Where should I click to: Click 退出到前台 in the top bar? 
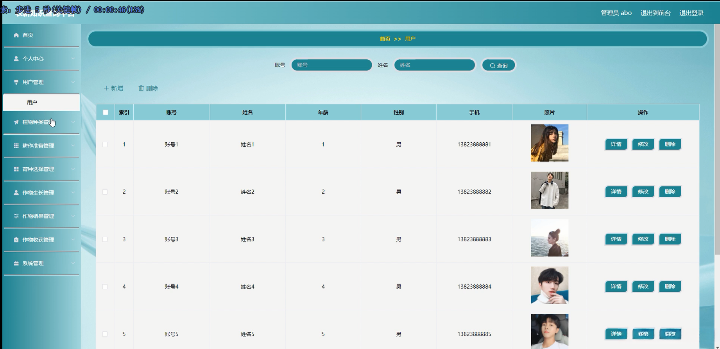656,13
